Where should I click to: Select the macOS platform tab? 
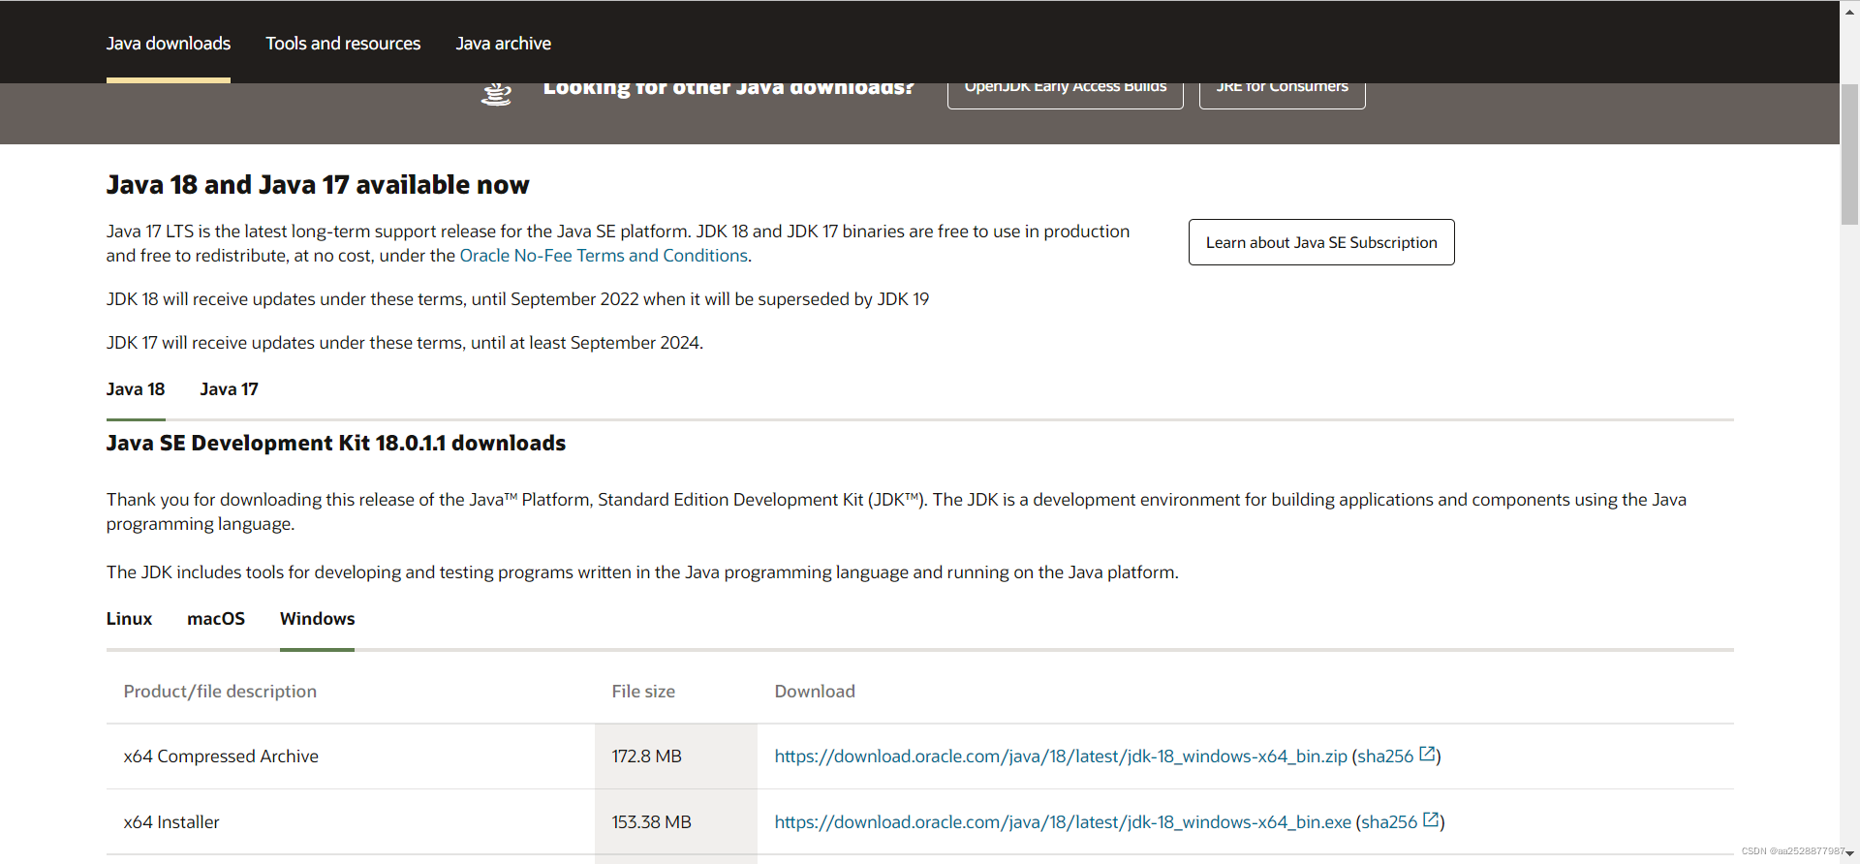tap(216, 619)
